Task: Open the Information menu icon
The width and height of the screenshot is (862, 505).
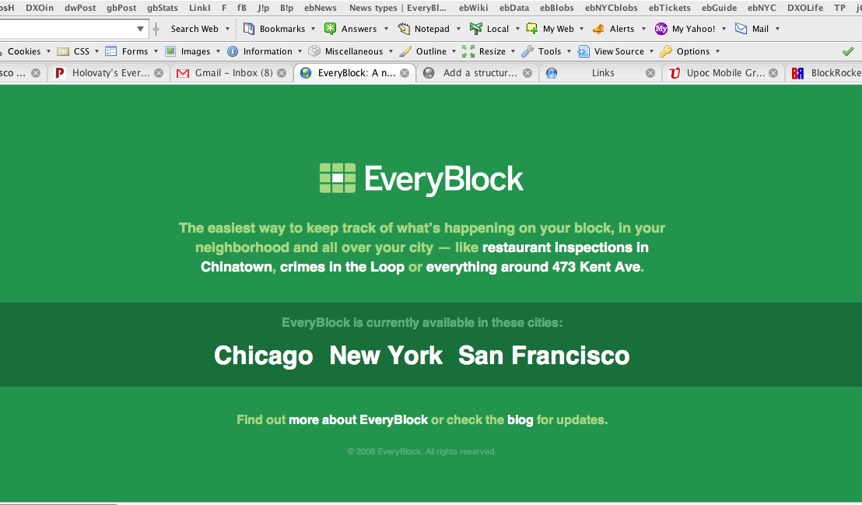Action: pyautogui.click(x=233, y=51)
